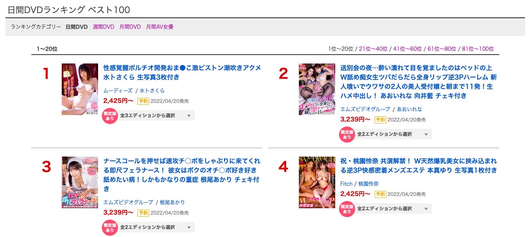The width and height of the screenshot is (528, 237).
Task: Click the 予約 tag on the rank 2 item
Action: coord(380,119)
